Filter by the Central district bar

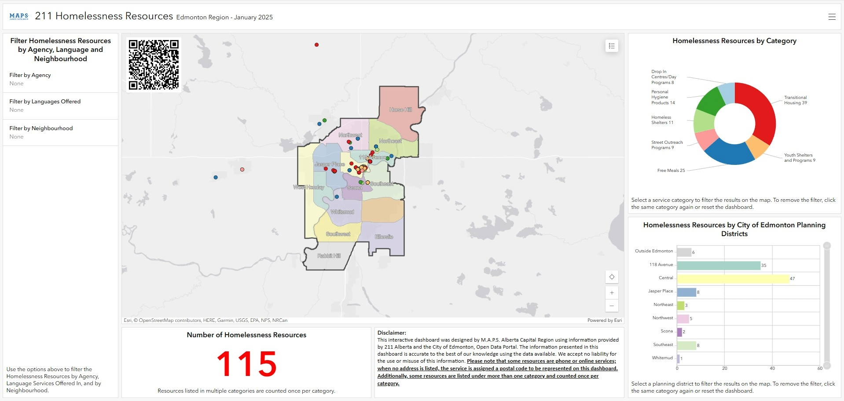tap(733, 279)
